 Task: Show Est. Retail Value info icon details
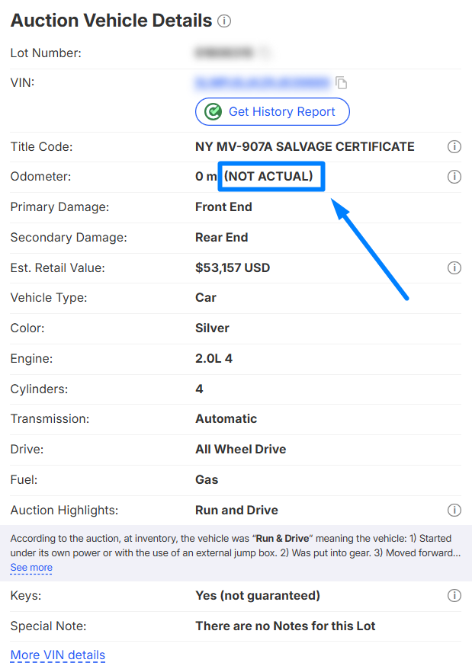coord(454,267)
